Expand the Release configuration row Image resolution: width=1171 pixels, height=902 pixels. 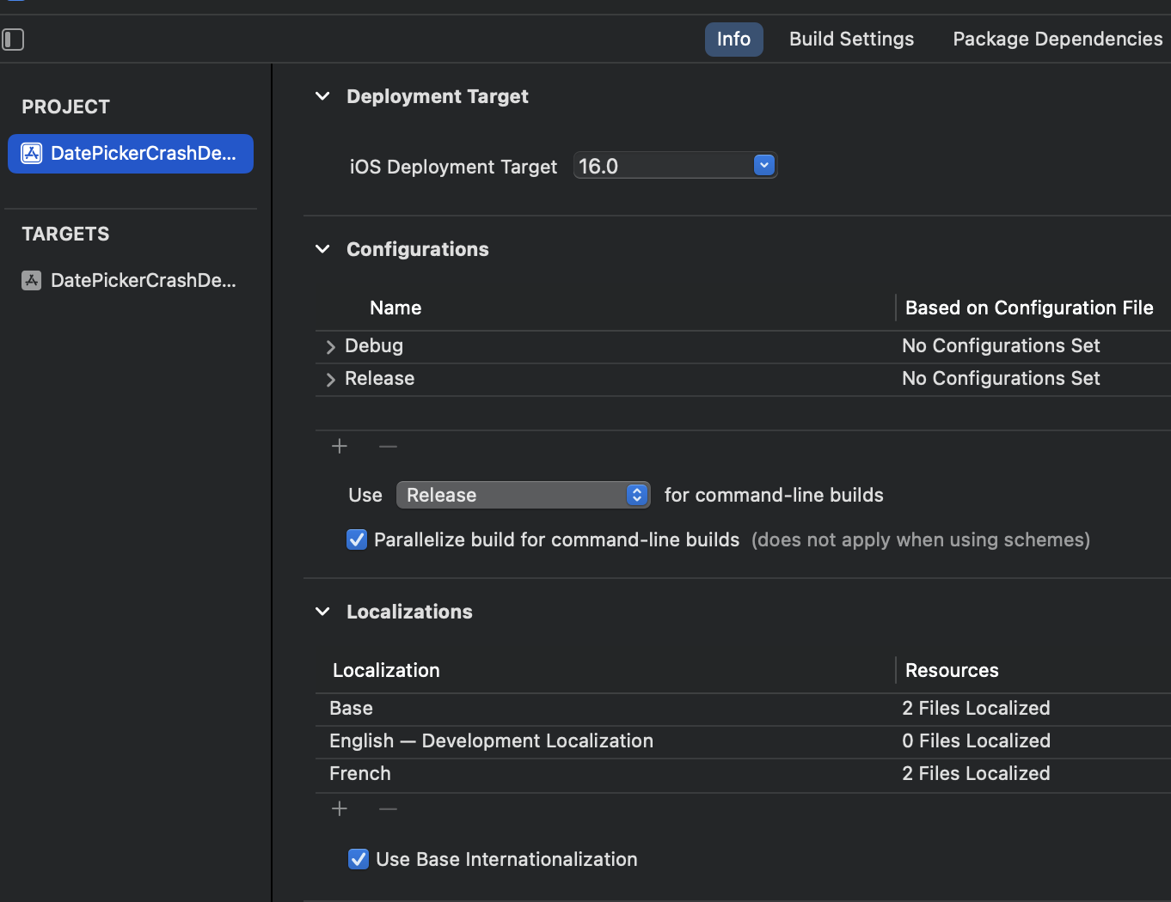(331, 380)
